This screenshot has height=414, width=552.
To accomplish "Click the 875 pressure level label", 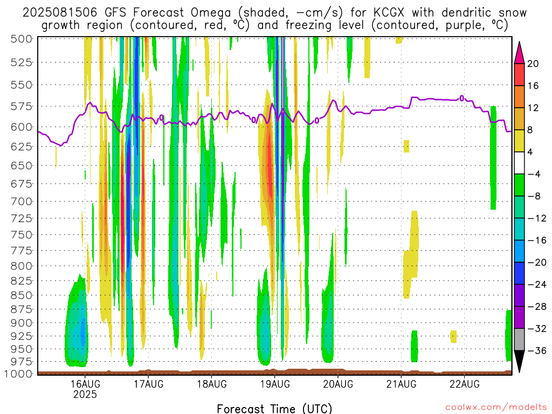I will tap(22, 309).
